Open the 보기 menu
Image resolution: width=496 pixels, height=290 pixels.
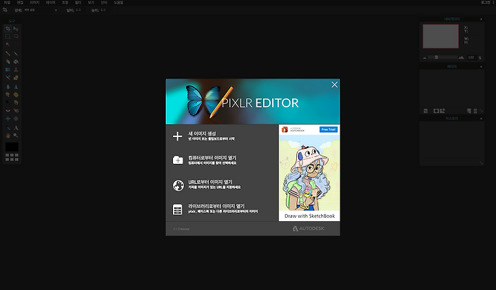tap(91, 2)
